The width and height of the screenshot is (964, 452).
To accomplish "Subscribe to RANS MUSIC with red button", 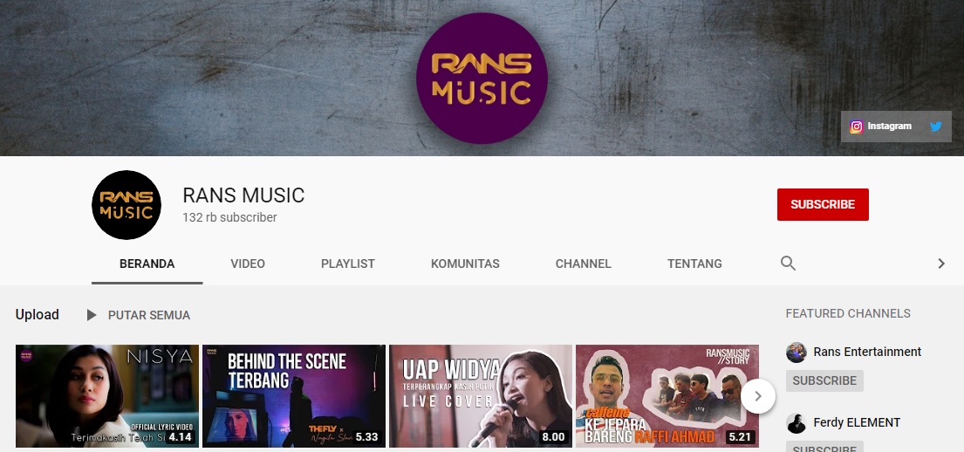I will [x=823, y=204].
